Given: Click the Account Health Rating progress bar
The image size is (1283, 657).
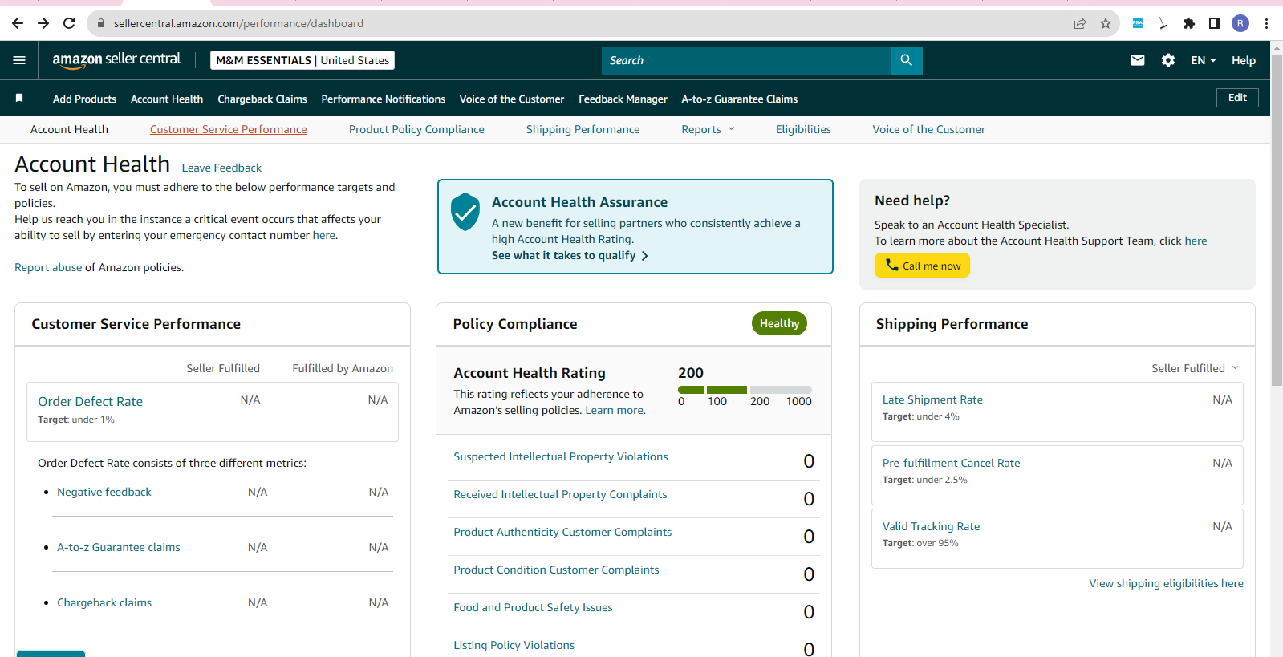Looking at the screenshot, I should 745,390.
